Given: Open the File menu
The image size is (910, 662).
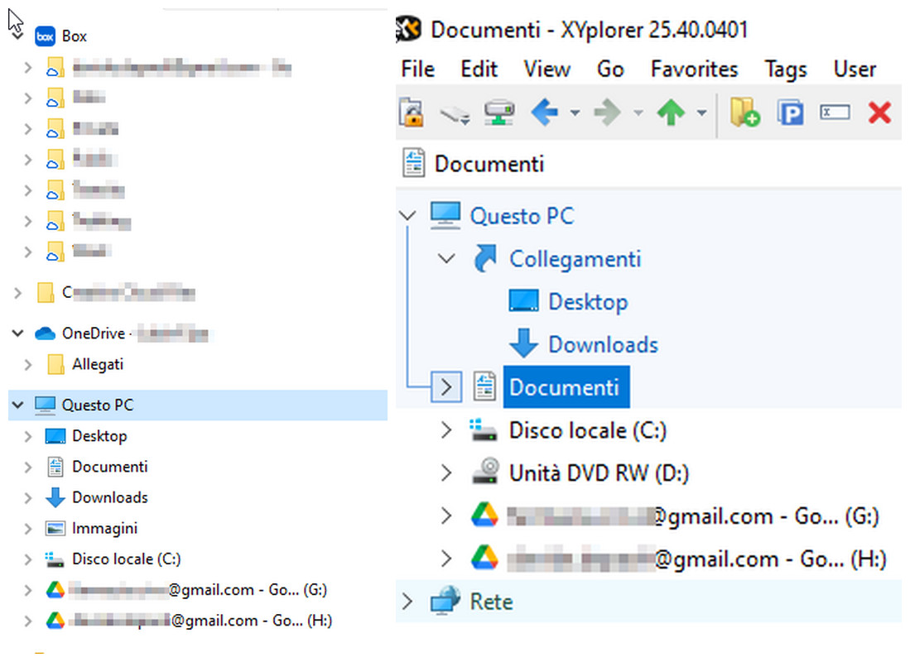Looking at the screenshot, I should click(418, 69).
